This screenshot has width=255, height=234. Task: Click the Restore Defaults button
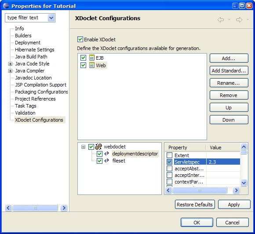[x=195, y=205]
